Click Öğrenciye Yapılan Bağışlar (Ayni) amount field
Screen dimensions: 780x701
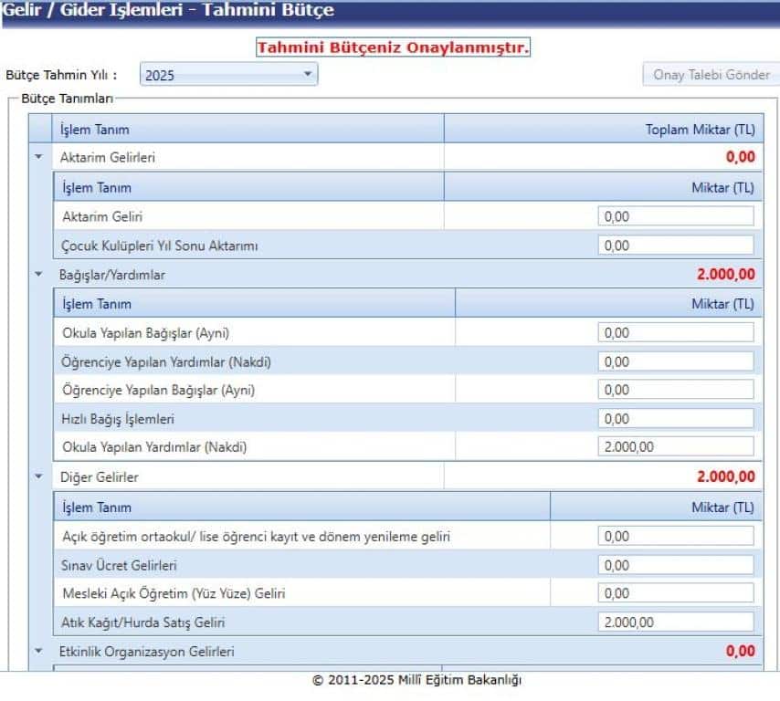click(x=676, y=390)
